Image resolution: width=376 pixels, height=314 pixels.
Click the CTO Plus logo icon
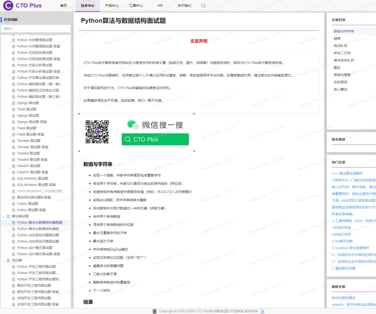(8, 6)
